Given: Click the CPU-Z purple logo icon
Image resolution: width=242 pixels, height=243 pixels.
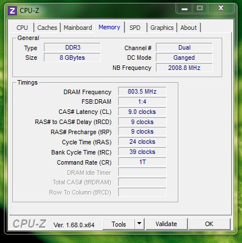Looking at the screenshot, I should (12, 11).
